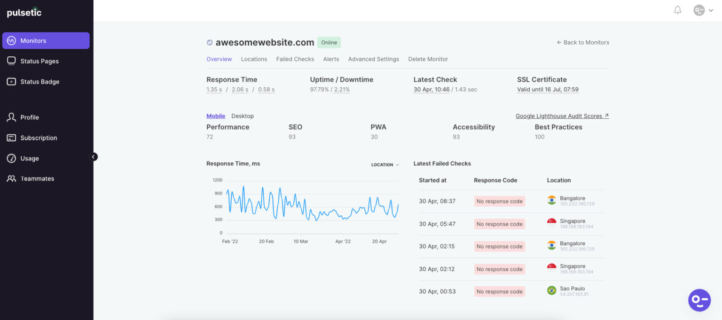The image size is (722, 320).
Task: Open the notification bell
Action: tap(677, 10)
